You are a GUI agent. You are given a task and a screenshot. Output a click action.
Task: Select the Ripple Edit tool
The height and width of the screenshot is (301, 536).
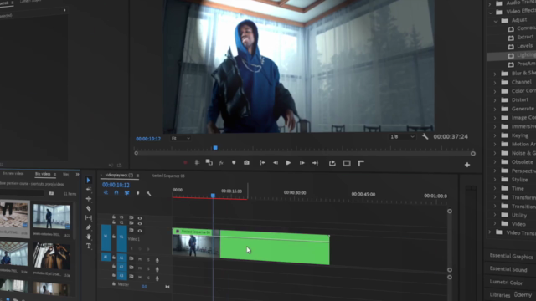point(89,199)
